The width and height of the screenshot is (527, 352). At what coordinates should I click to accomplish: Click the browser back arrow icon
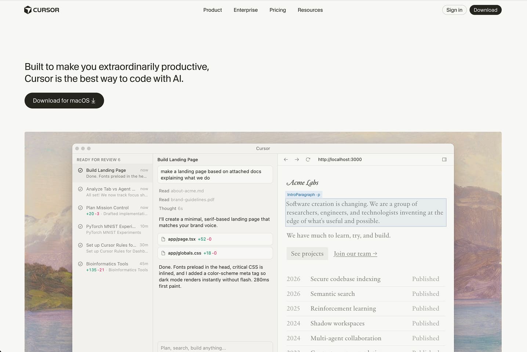286,160
